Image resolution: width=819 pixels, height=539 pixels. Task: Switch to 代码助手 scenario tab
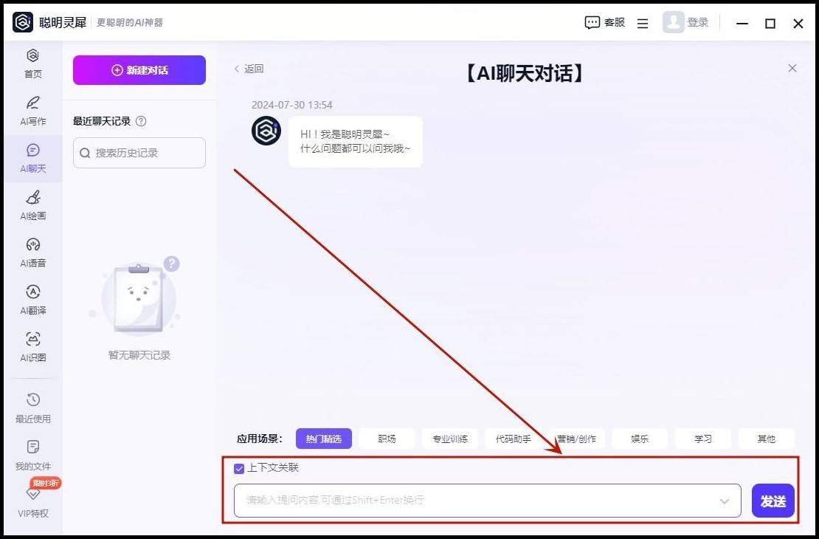click(513, 439)
